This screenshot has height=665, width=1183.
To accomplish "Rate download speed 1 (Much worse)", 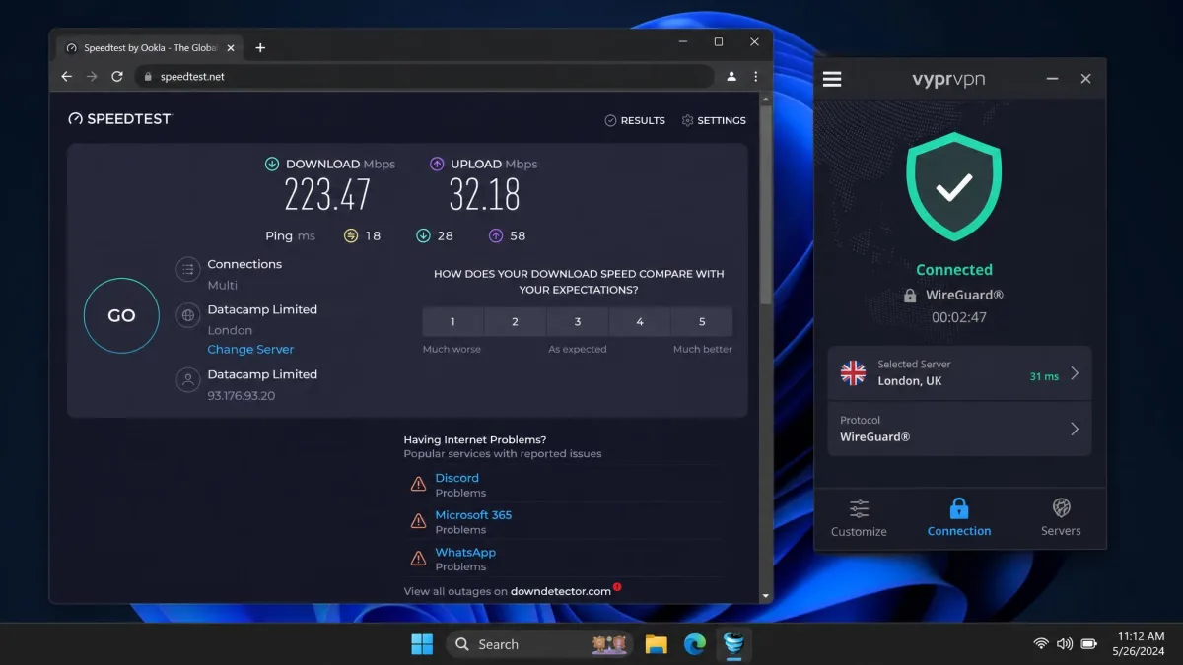I will (x=452, y=322).
